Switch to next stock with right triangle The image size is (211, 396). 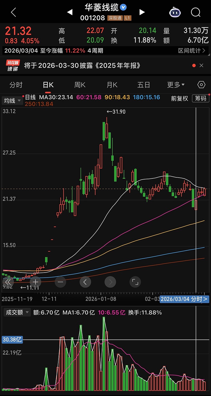(142, 12)
